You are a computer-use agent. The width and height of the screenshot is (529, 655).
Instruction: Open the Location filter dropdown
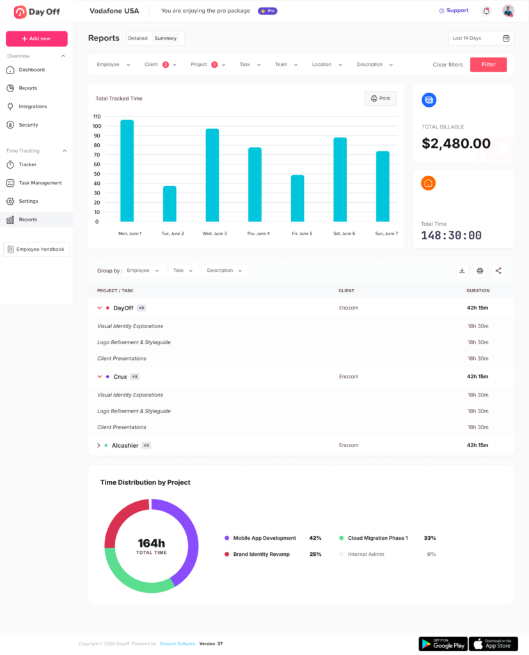327,65
